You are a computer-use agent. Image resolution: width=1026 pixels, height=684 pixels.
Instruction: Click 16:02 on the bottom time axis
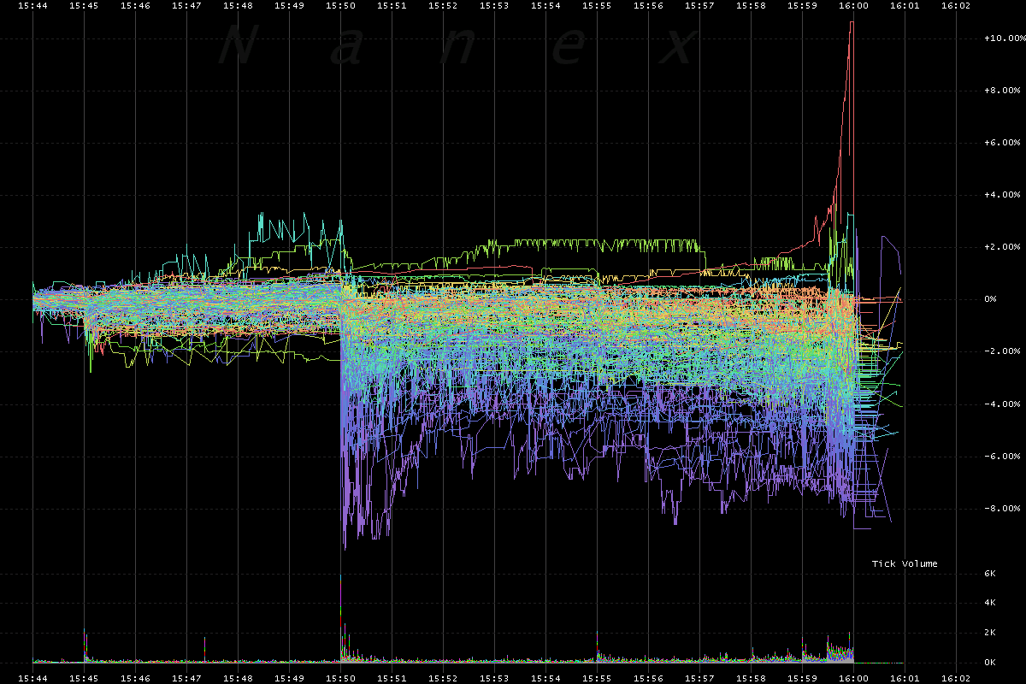(x=956, y=678)
